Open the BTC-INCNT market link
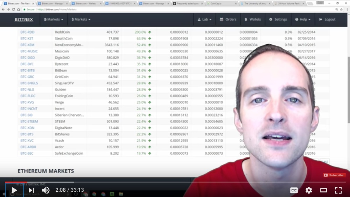The width and height of the screenshot is (350, 197). tap(29, 109)
